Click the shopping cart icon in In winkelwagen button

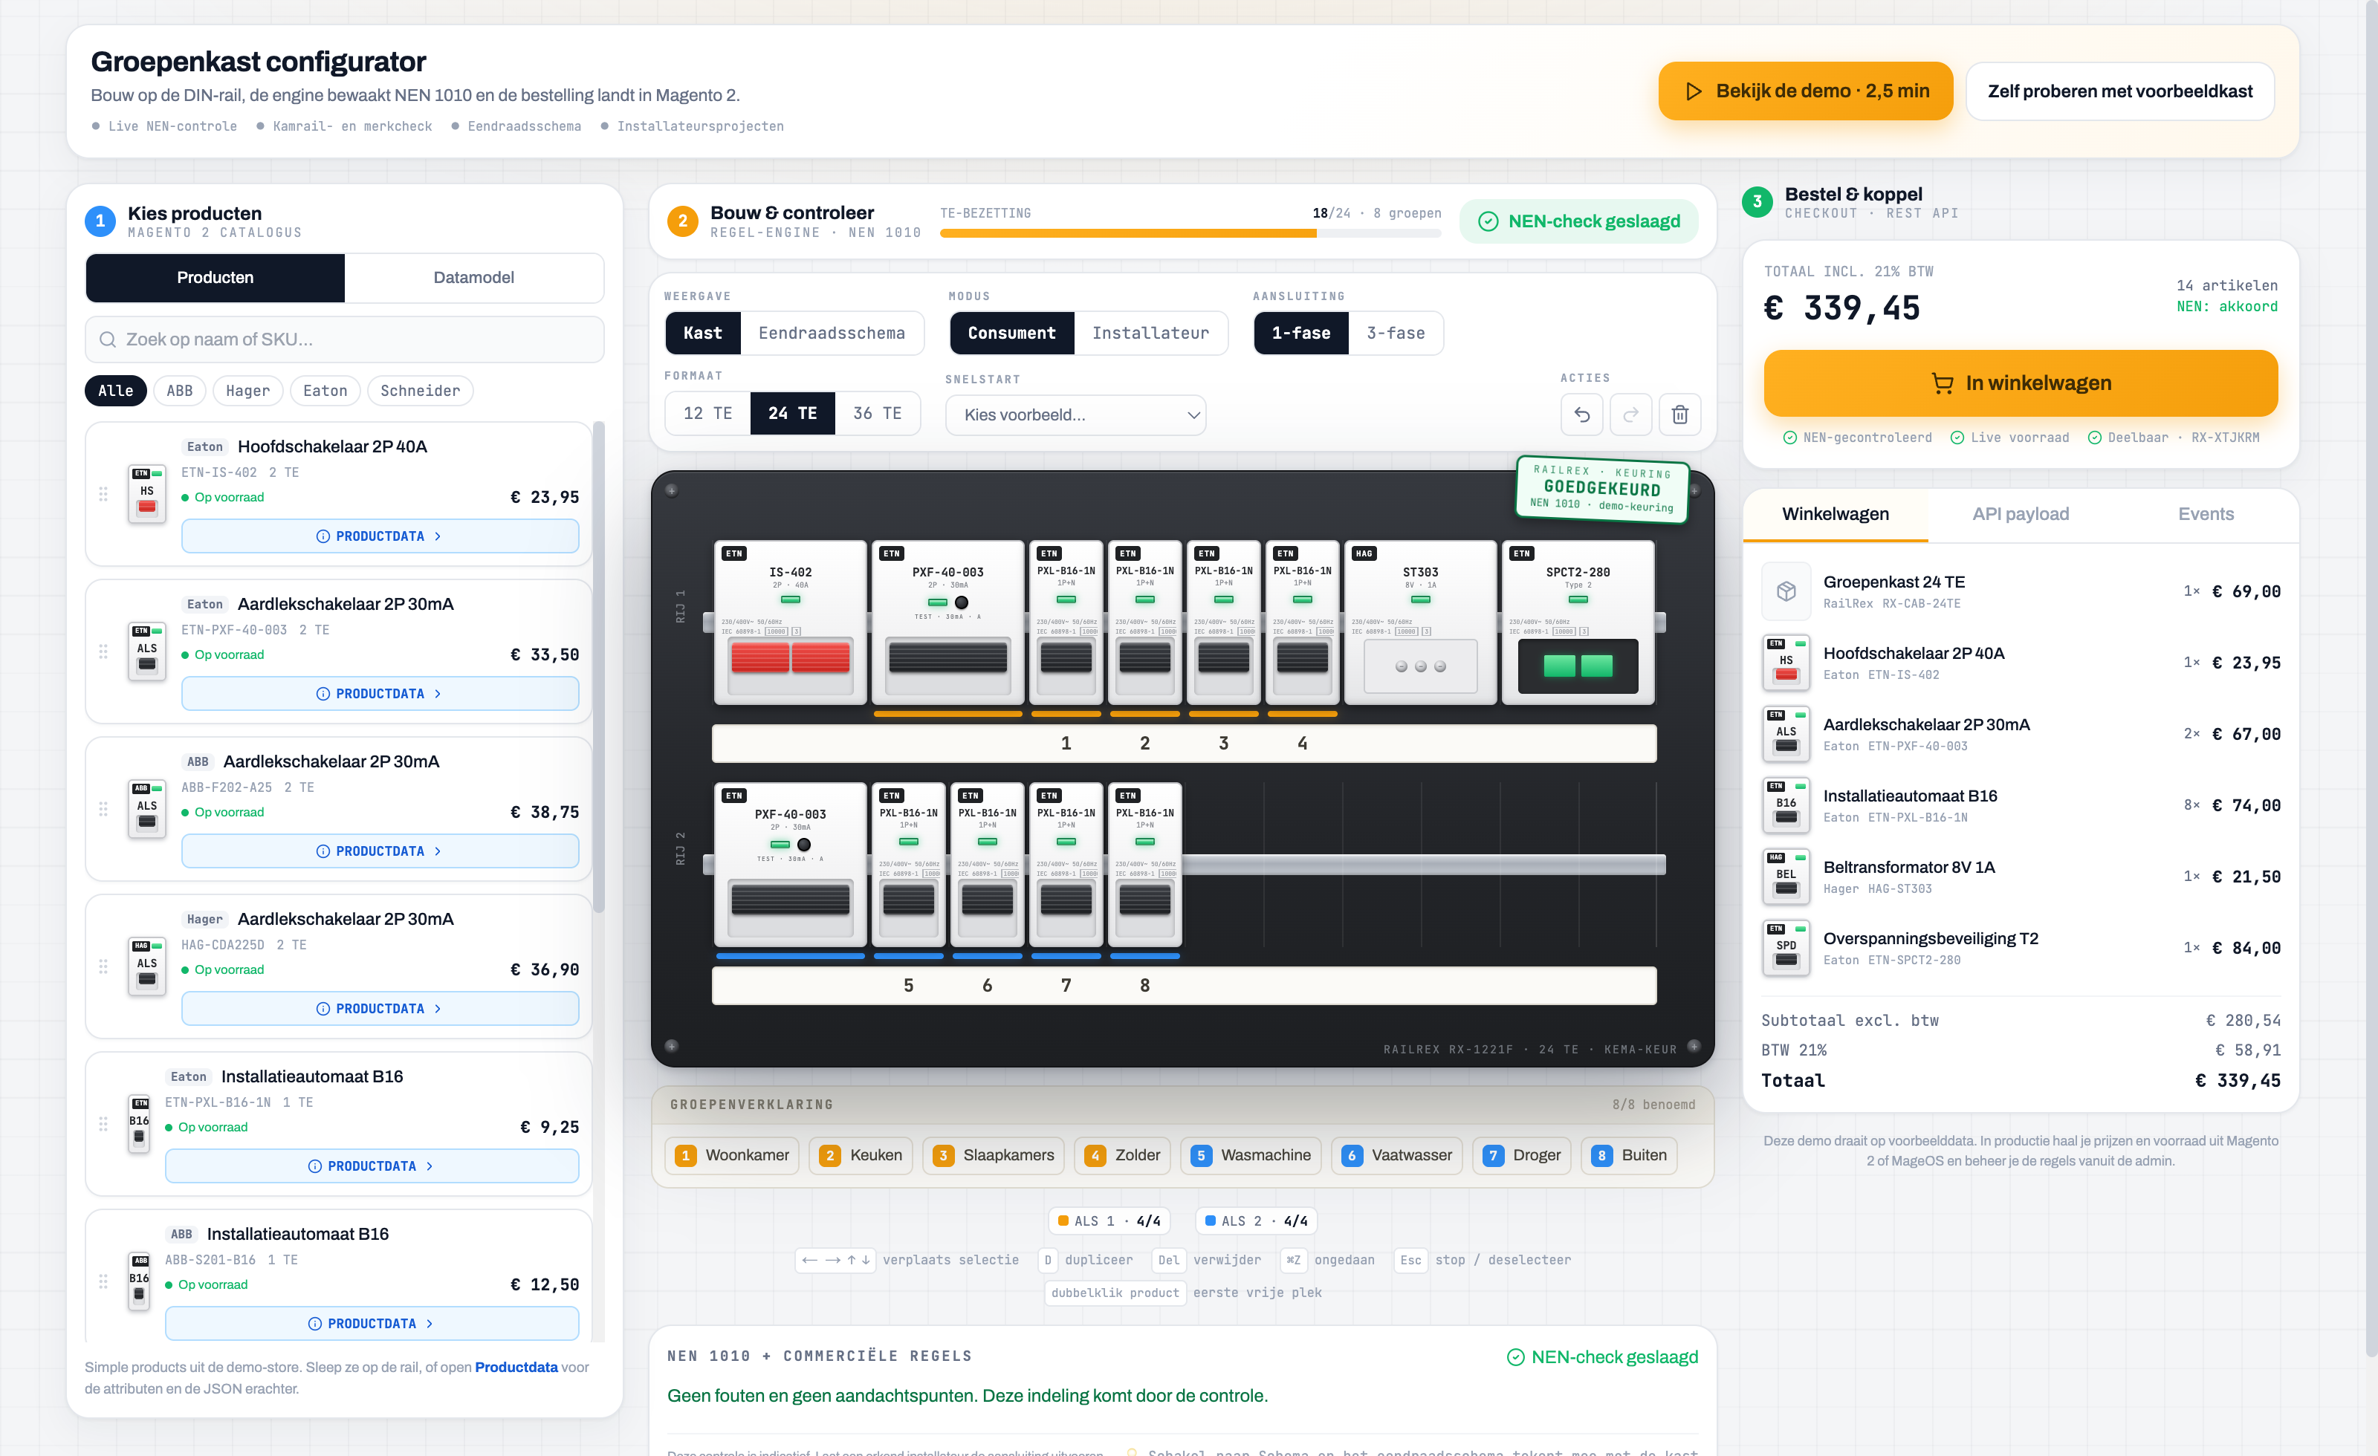[x=1942, y=383]
